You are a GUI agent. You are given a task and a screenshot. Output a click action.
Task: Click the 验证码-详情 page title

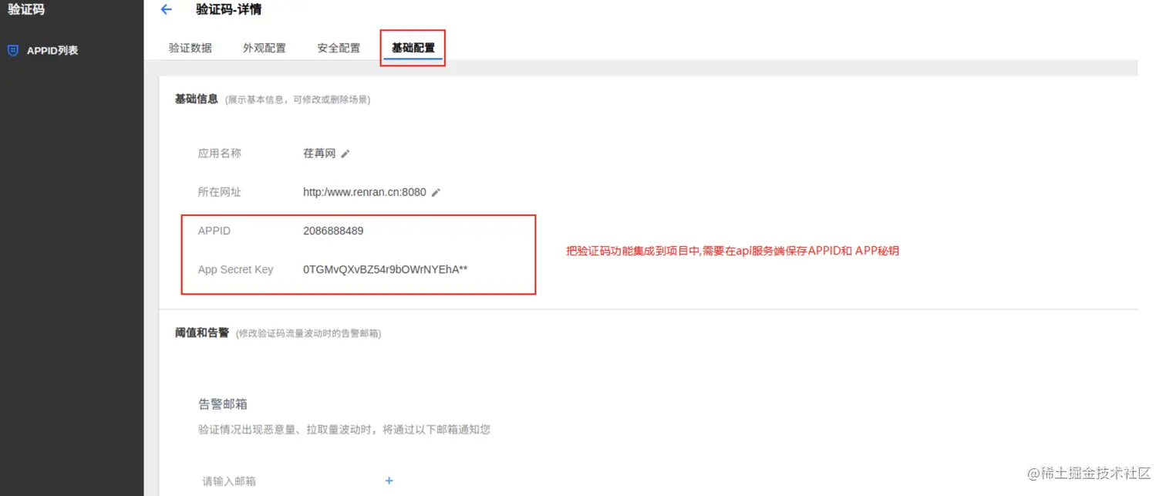230,10
